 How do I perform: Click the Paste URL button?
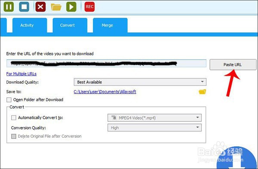point(233,65)
